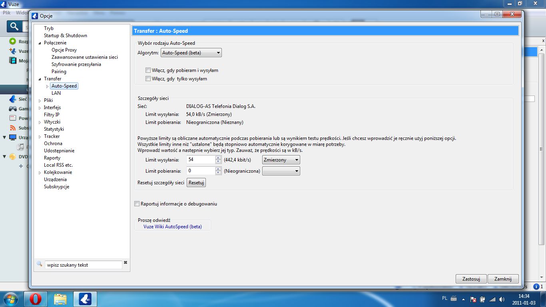Clear options search with the x icon
The height and width of the screenshot is (307, 546).
[x=126, y=263]
